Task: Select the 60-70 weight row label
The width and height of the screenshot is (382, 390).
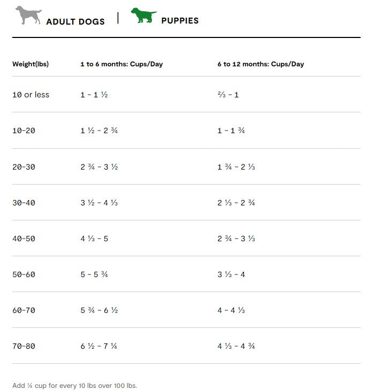Action: point(24,310)
